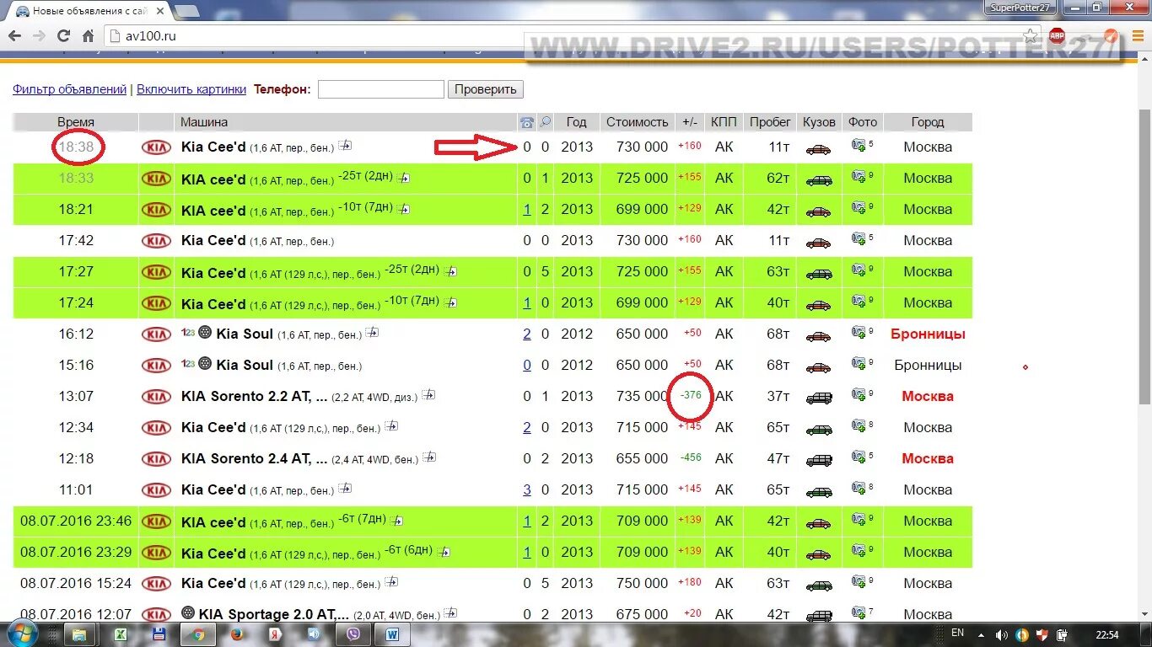This screenshot has height=647, width=1152.
Task: Open KIA Sorento 2.4 AT listing
Action: [x=254, y=458]
